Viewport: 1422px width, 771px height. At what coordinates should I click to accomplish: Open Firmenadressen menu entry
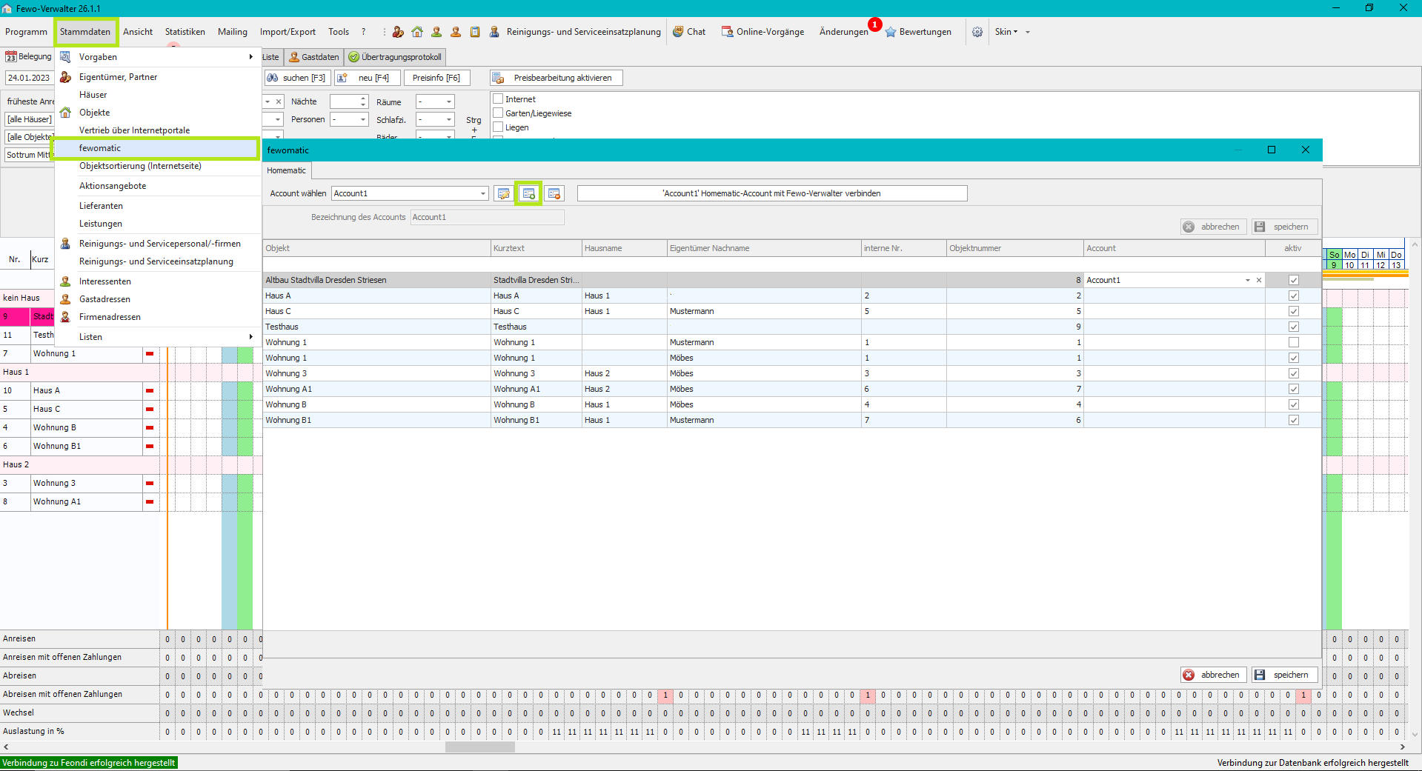110,317
